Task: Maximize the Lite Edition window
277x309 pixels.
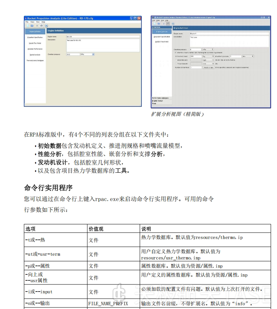Action: tap(135, 18)
